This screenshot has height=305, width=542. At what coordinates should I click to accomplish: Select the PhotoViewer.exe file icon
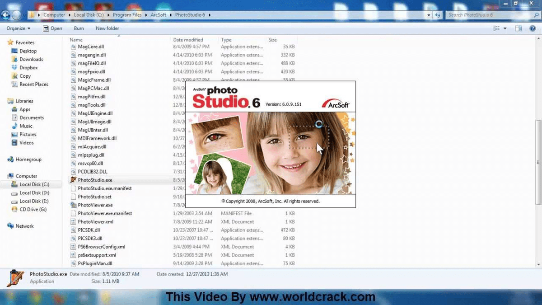tap(72, 205)
